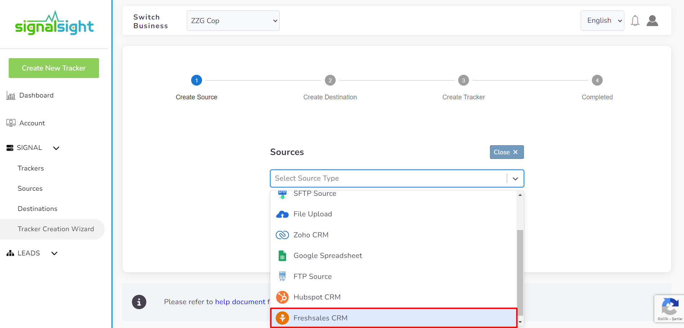The height and width of the screenshot is (328, 684).
Task: Click the SFTP Source icon
Action: [282, 194]
